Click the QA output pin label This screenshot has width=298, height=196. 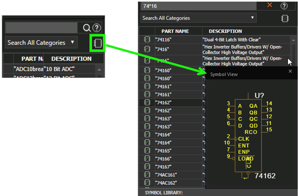pyautogui.click(x=253, y=106)
